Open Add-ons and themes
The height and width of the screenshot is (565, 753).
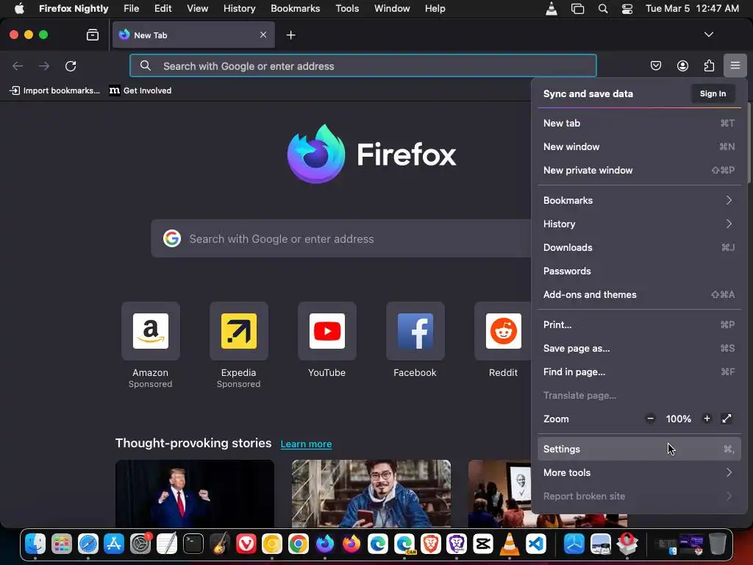pyautogui.click(x=639, y=294)
